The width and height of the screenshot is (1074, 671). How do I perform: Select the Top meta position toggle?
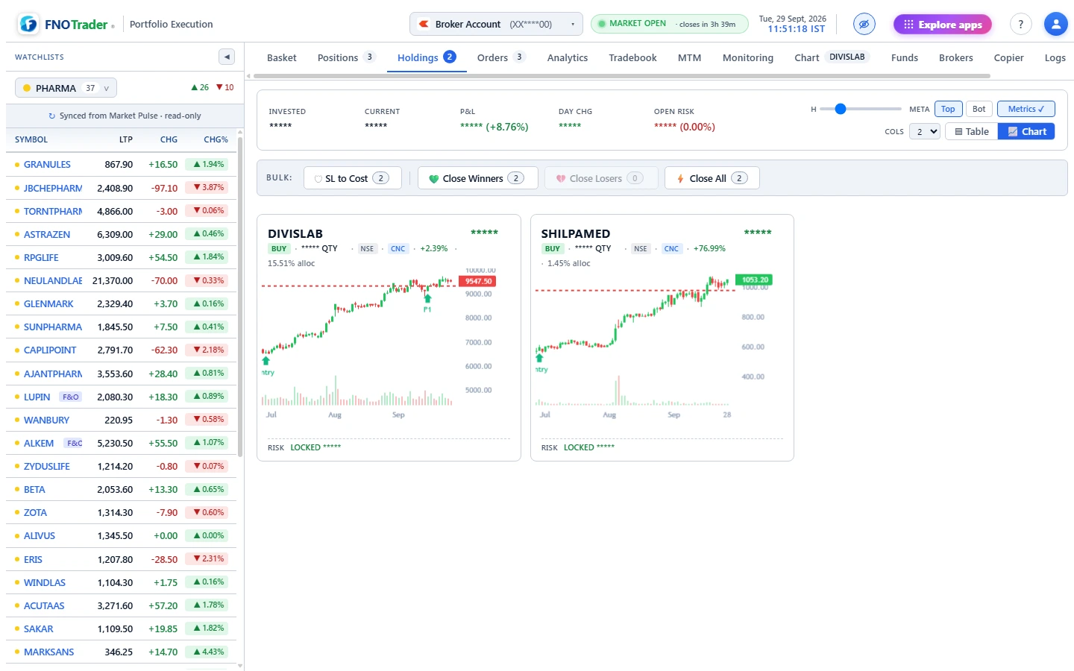(948, 109)
